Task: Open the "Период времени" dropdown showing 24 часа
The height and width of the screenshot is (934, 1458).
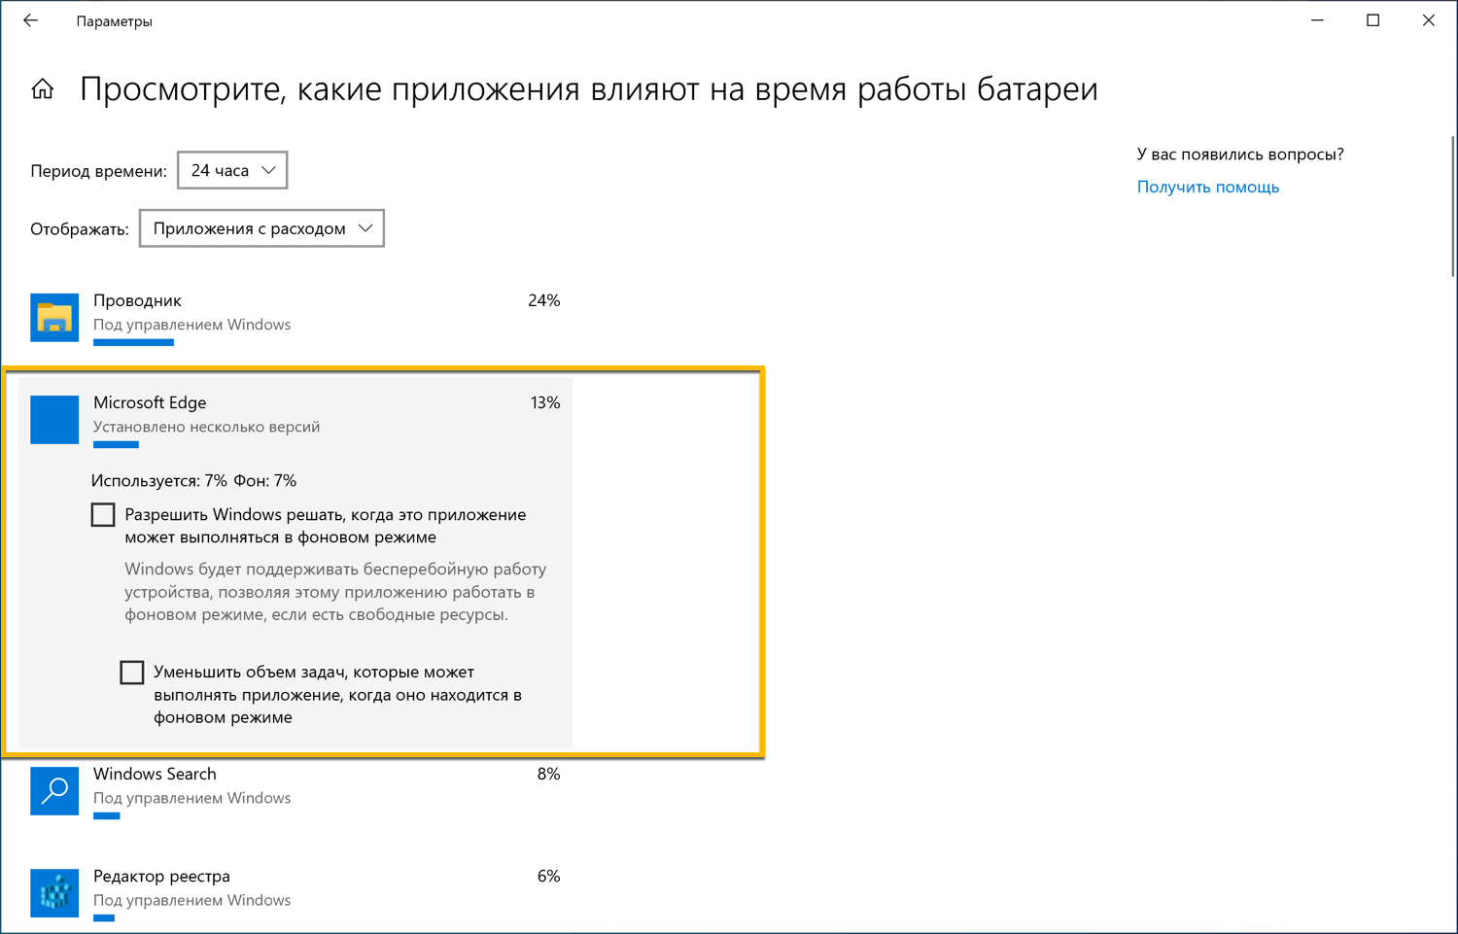Action: pyautogui.click(x=231, y=169)
